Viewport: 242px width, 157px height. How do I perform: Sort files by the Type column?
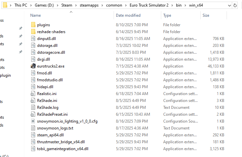pos(167,15)
